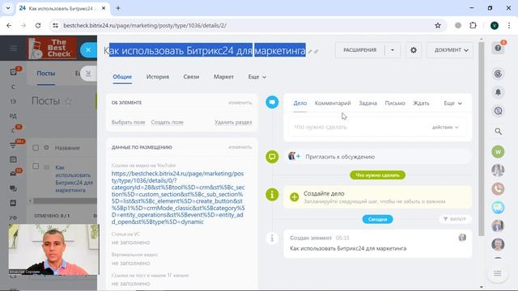Expand the Расширения dropdown arrow
Image resolution: width=518 pixels, height=291 pixels.
(x=393, y=50)
